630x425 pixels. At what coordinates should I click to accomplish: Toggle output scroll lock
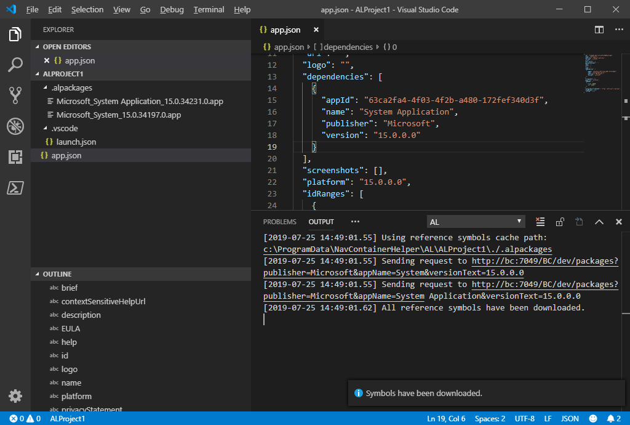[x=560, y=222]
